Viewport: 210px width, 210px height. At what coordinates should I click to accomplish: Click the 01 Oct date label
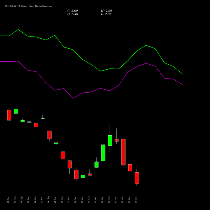coord(75,200)
